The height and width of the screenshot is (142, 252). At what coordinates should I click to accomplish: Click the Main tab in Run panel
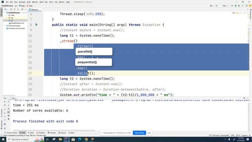(13, 98)
